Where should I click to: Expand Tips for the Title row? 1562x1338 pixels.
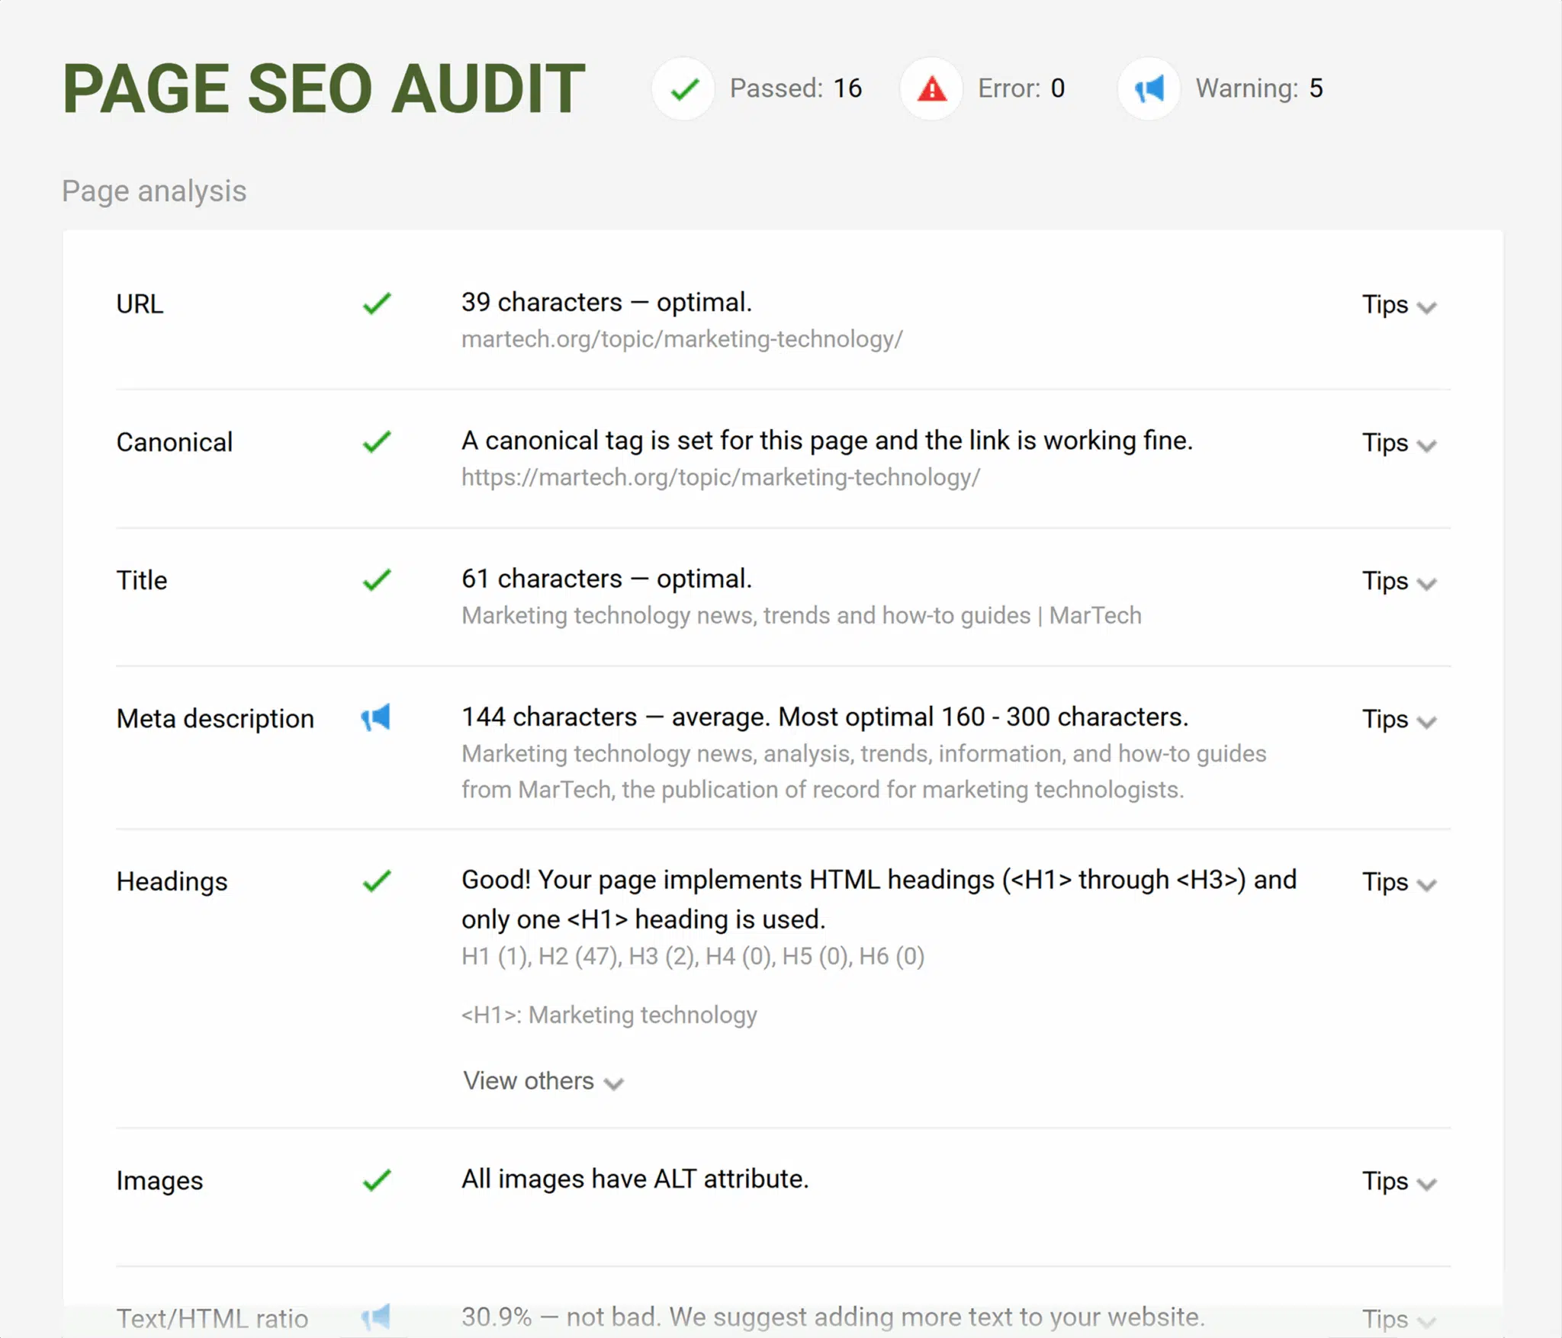pos(1400,581)
